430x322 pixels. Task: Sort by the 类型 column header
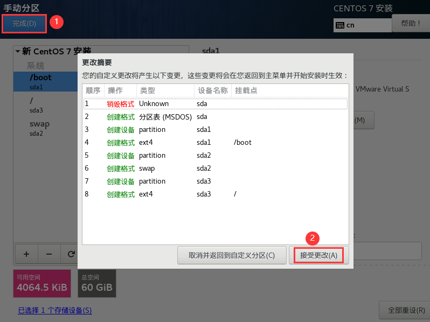165,90
